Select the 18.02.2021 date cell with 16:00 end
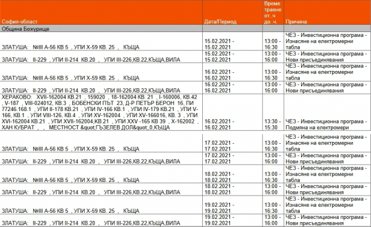371x227 pixels. (232, 189)
